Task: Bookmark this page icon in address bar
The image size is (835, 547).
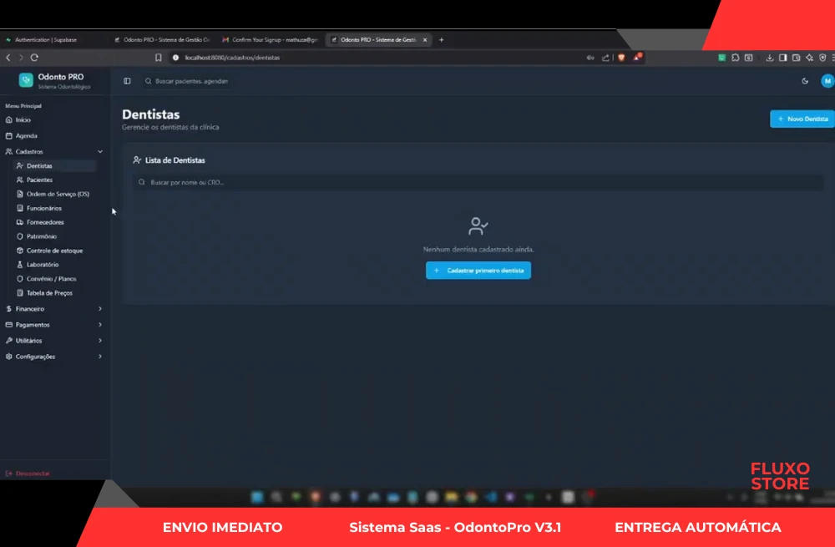Action: (x=158, y=58)
